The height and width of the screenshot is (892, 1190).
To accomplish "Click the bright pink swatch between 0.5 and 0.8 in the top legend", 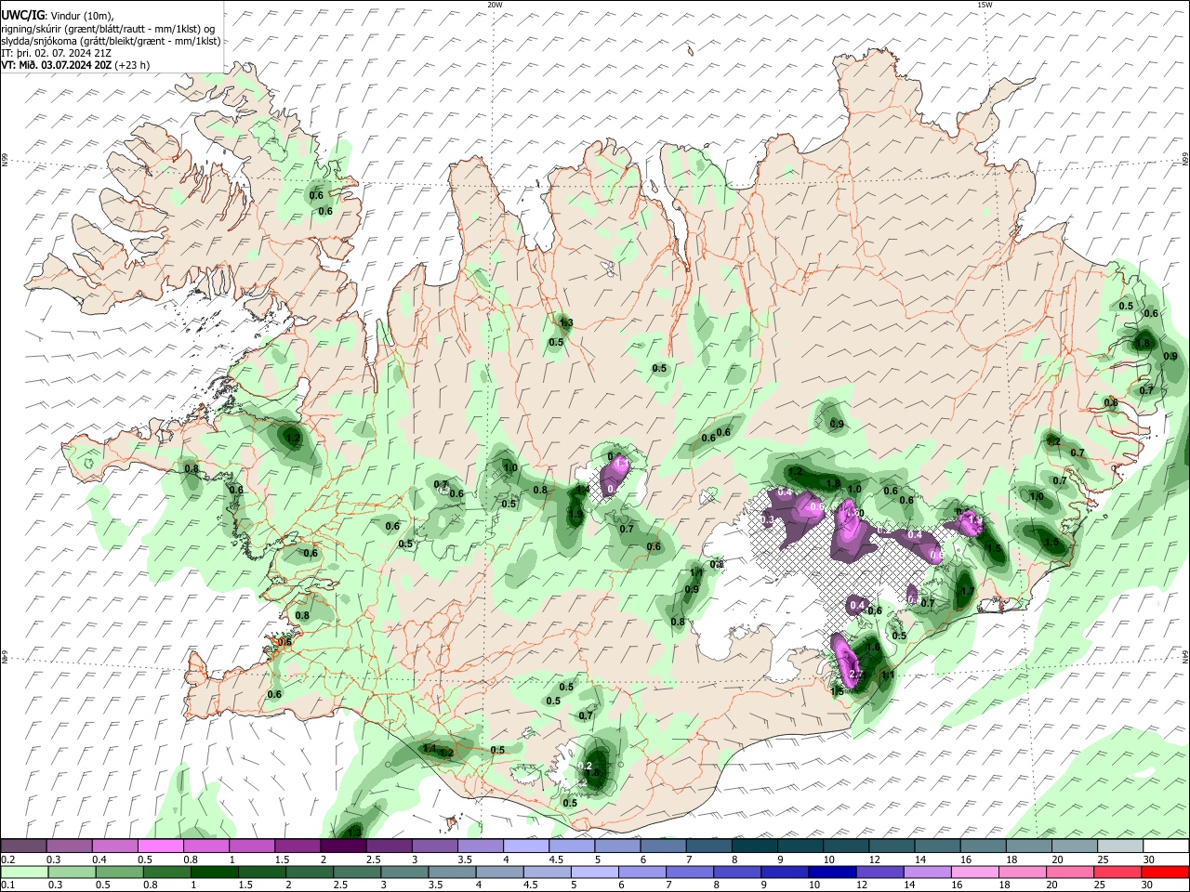I will point(160,846).
